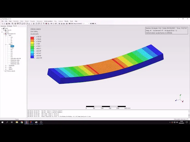The width and height of the screenshot is (190, 142).
Task: Open Task View on taskbar
Action: click(12, 122)
